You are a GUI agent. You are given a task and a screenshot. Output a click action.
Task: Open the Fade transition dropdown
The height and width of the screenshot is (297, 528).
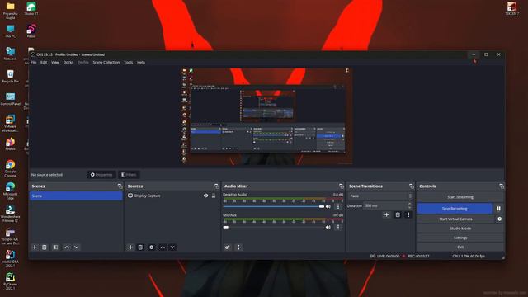point(380,196)
